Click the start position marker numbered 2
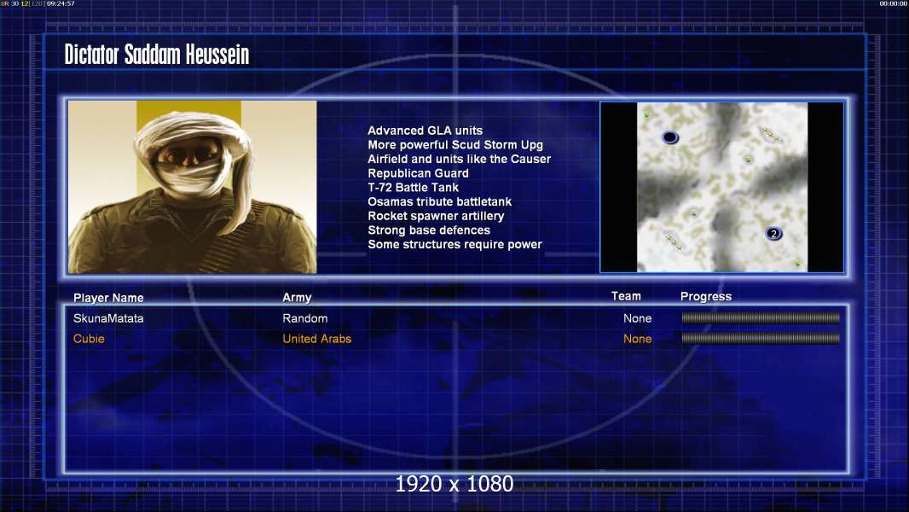This screenshot has width=909, height=512. tap(774, 234)
